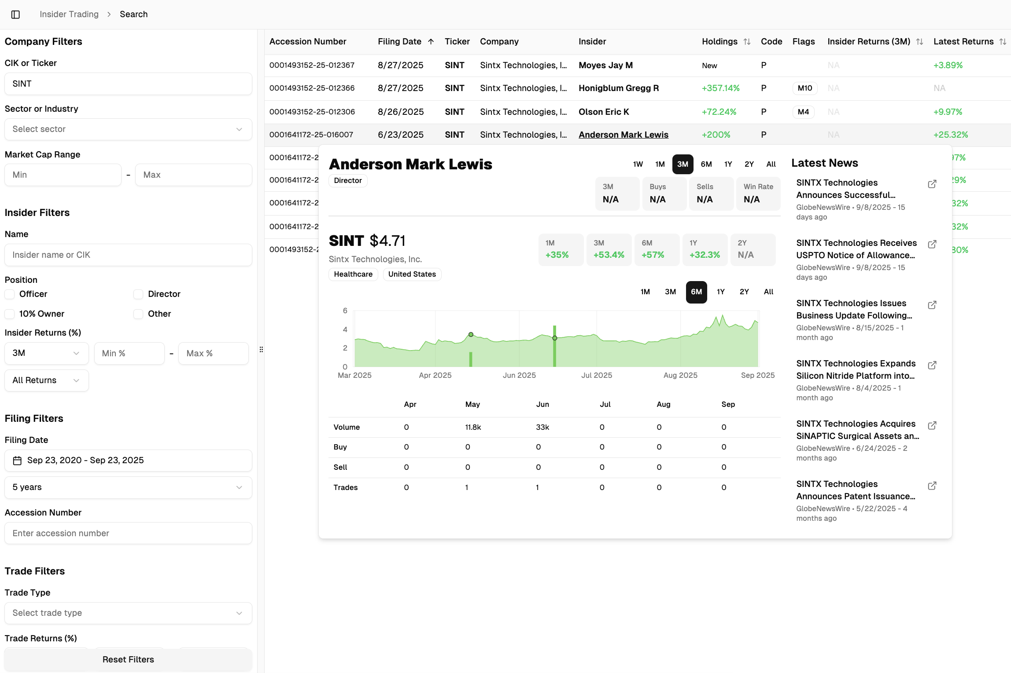Click the June trade marker on chart
The image size is (1011, 673).
[555, 338]
